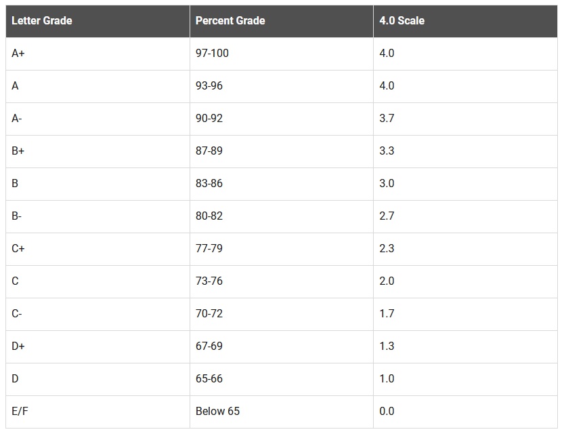Select the 65-66 percent range cell
Image resolution: width=564 pixels, height=436 pixels.
[x=209, y=379]
